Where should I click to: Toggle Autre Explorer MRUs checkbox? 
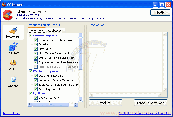tap(36, 89)
